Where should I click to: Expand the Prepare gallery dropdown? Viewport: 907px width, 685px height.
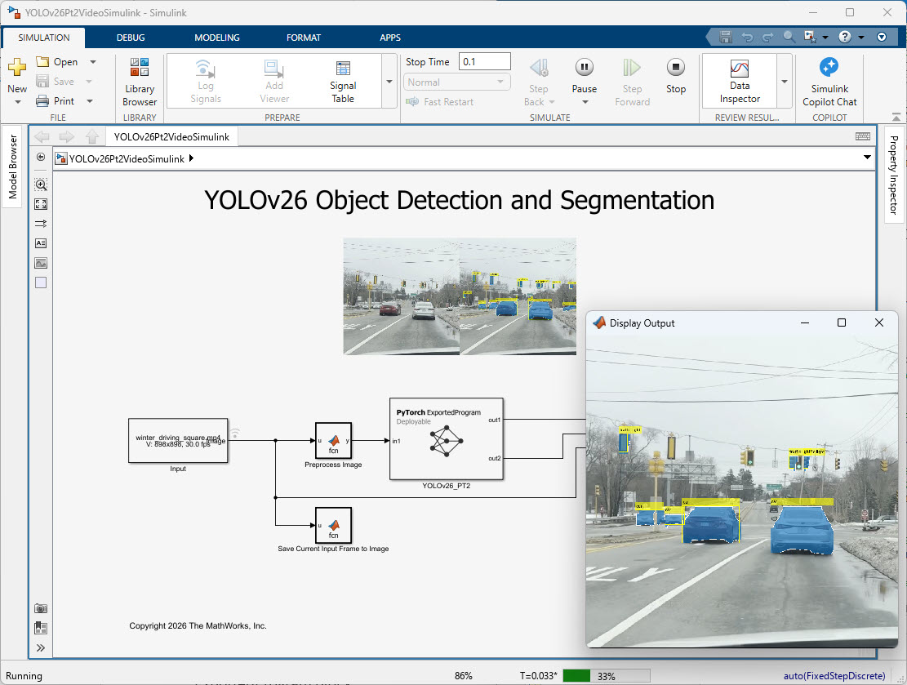point(389,82)
